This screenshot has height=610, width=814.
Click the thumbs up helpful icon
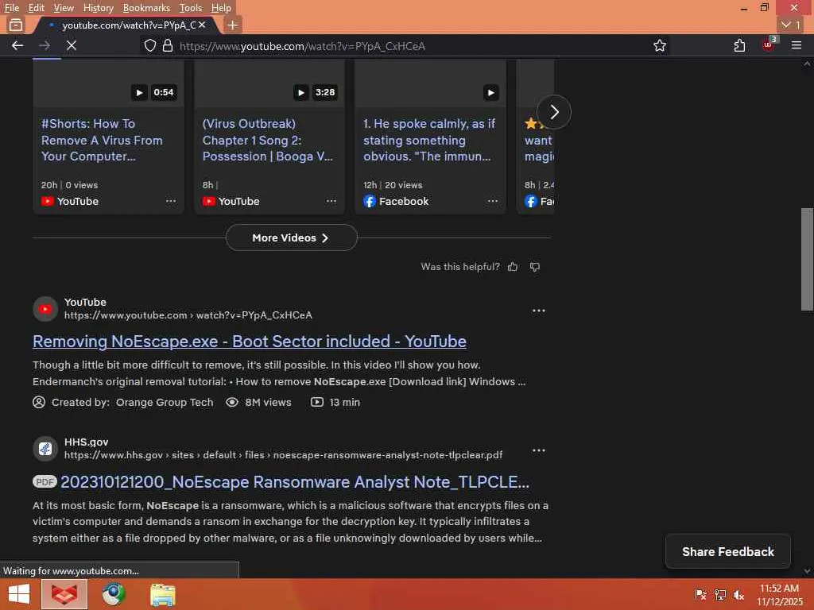coord(513,267)
